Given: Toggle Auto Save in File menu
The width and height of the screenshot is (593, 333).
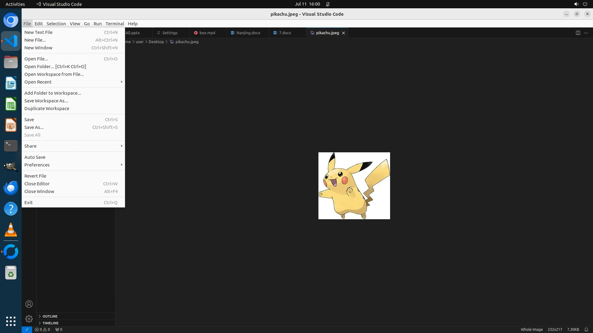Looking at the screenshot, I should coord(35,157).
